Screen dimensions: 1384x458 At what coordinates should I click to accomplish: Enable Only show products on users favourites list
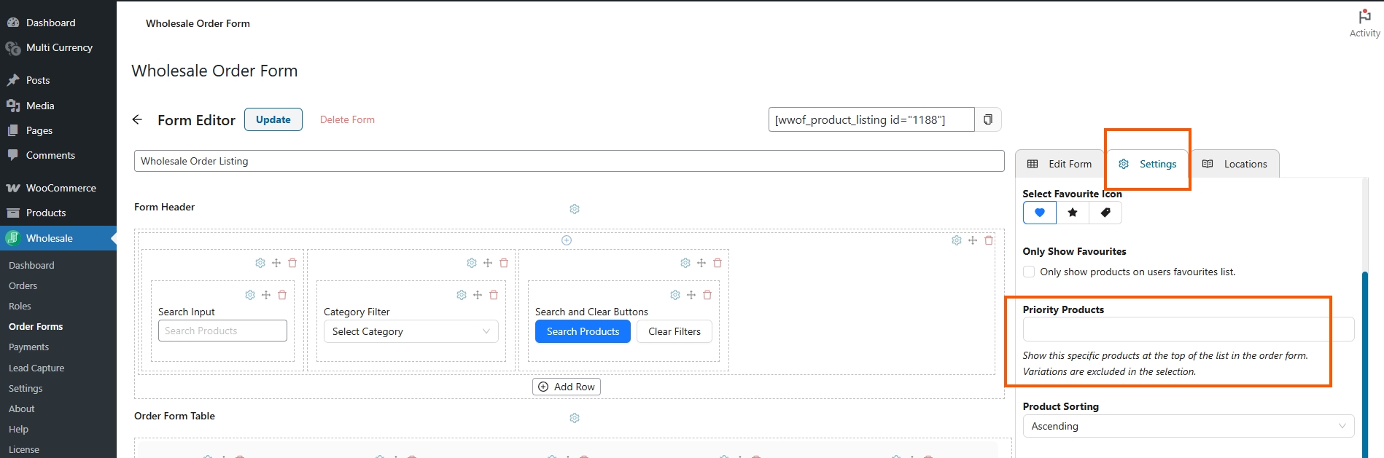1029,272
